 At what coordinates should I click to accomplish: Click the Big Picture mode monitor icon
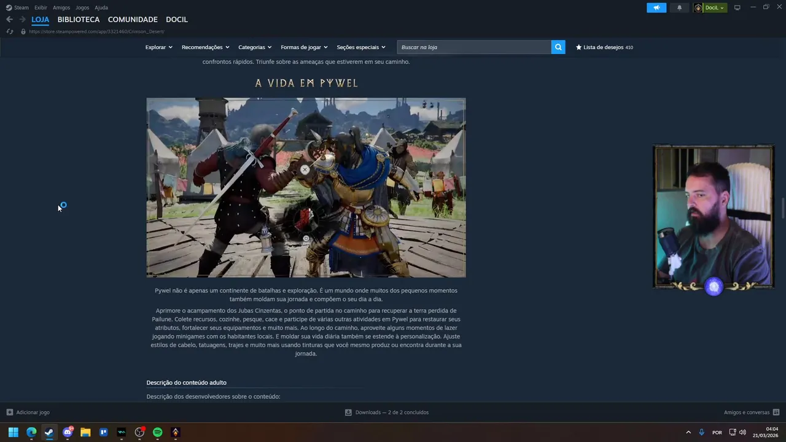click(x=737, y=7)
